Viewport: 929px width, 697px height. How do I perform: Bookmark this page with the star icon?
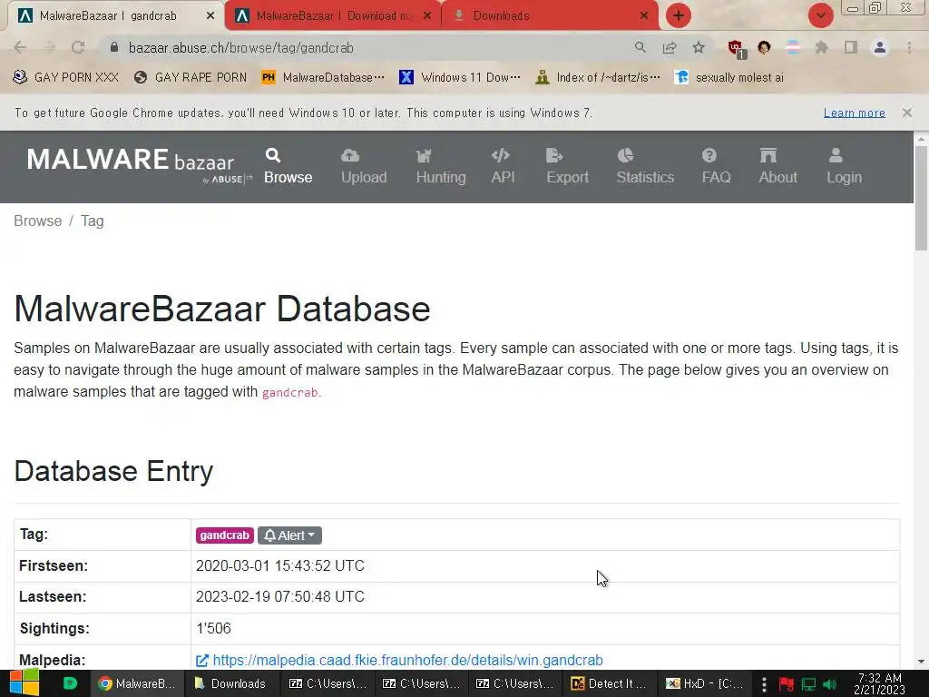click(x=699, y=47)
